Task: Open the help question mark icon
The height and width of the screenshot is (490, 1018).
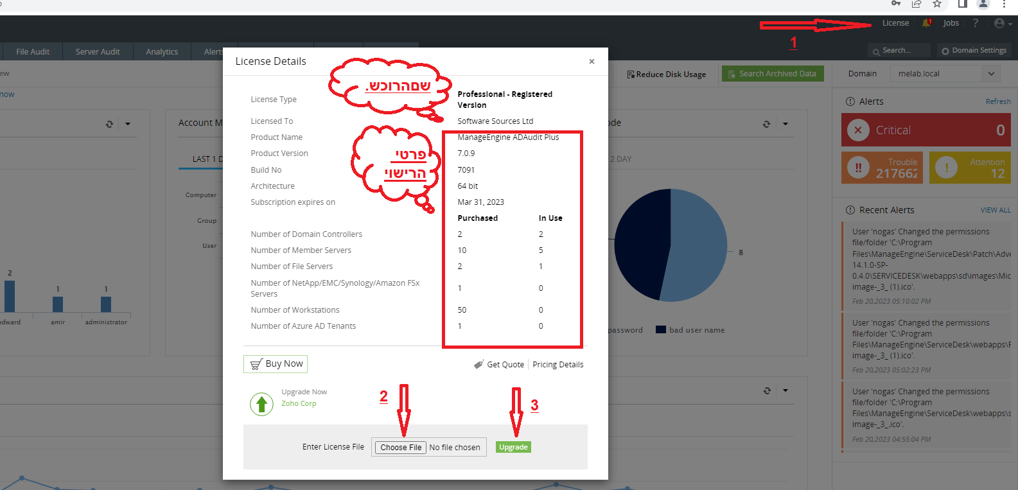Action: (975, 23)
